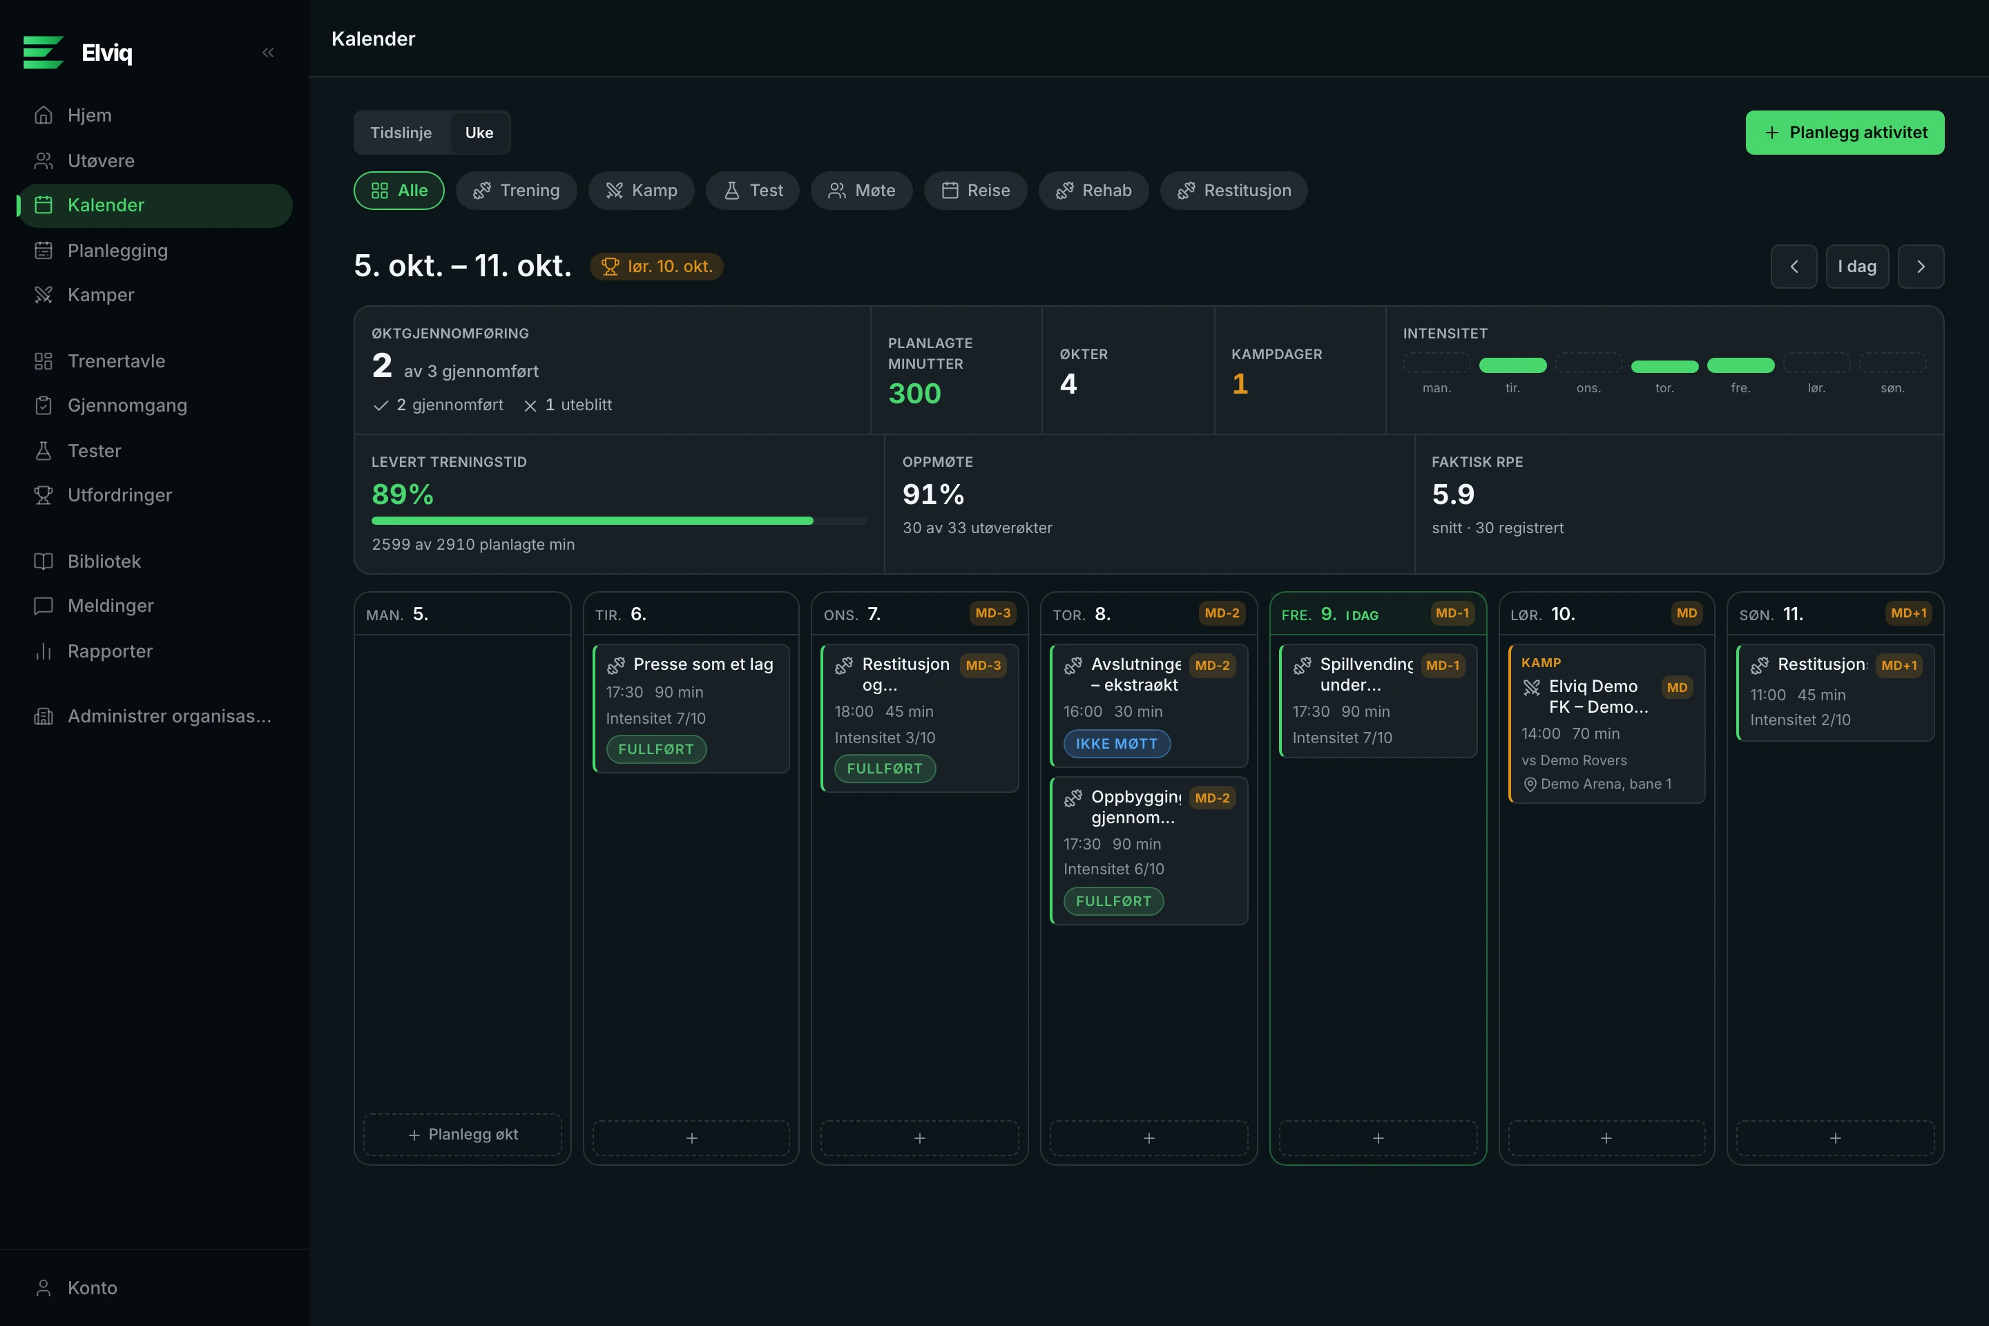The height and width of the screenshot is (1326, 1989).
Task: Click Planlegg økt on Monday
Action: 463,1135
